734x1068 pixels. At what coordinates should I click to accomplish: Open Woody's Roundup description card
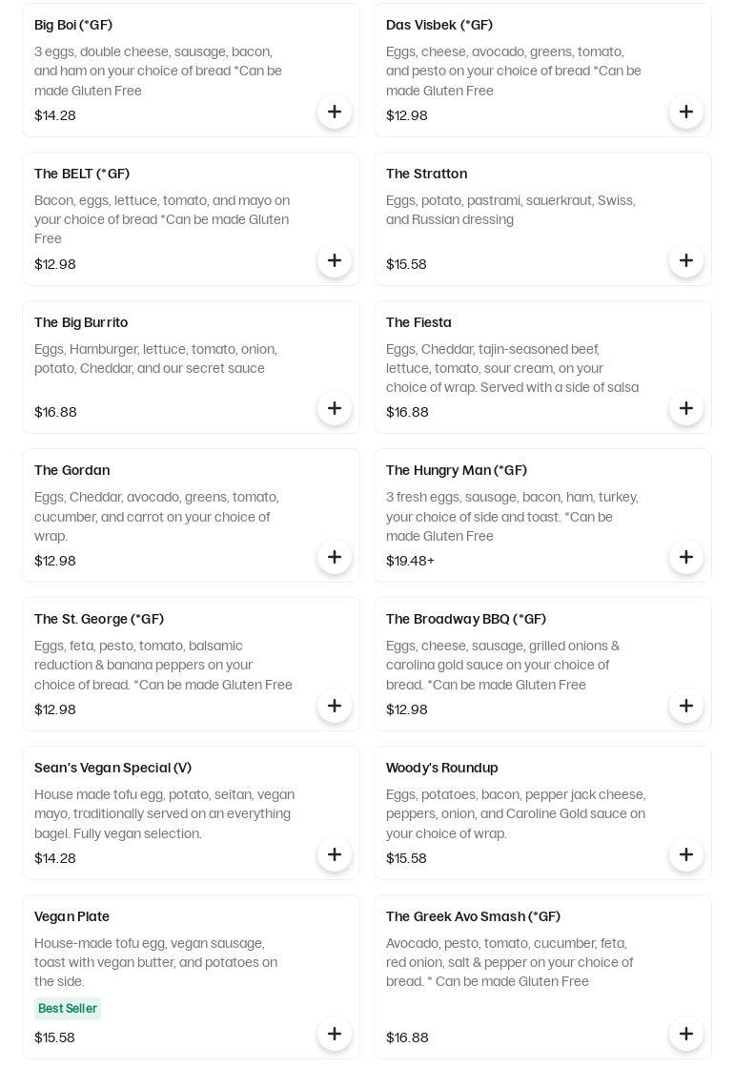point(542,812)
